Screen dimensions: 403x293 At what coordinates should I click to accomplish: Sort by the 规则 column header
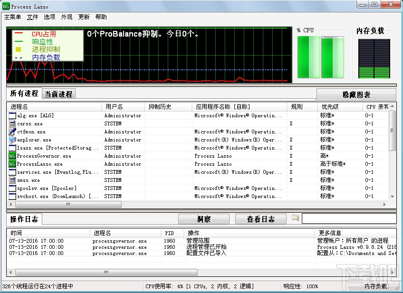click(x=302, y=107)
